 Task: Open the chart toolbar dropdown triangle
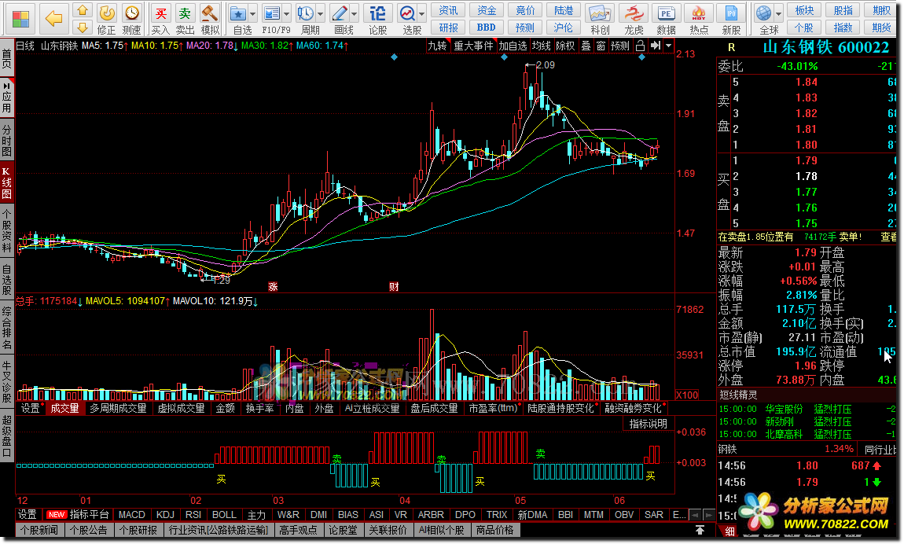coord(669,46)
